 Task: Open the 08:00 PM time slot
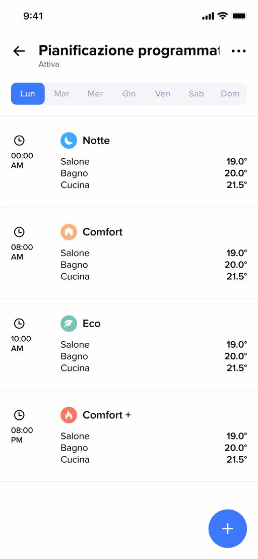click(129, 436)
